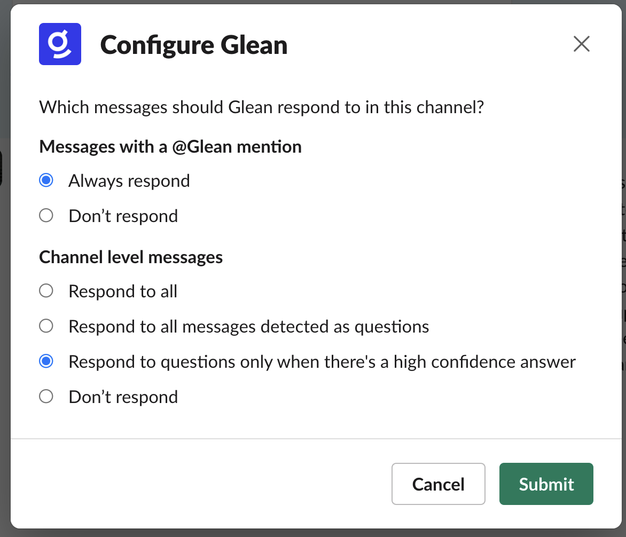Click the "Don't respond" label under mentions
626x537 pixels.
point(123,216)
